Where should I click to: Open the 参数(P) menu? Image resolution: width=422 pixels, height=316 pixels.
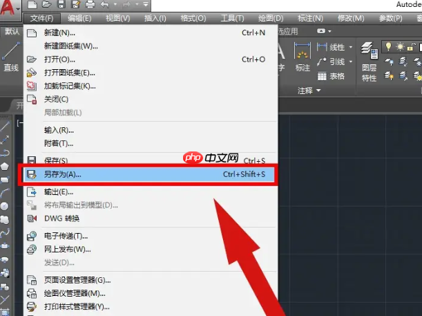[x=390, y=18]
